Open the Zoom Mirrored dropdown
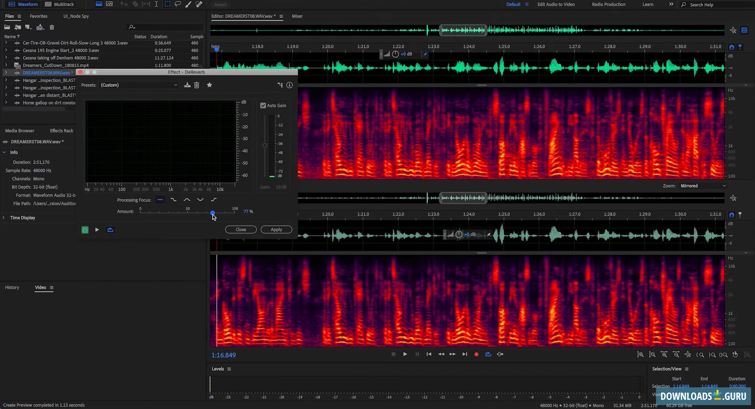Screen dimensions: 755x409 (x=703, y=186)
